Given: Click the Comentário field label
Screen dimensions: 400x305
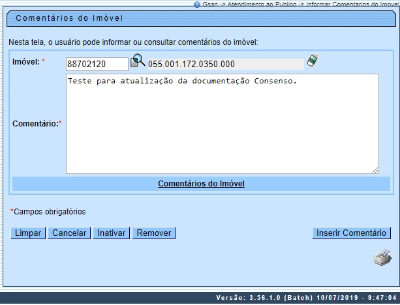Looking at the screenshot, I should (x=35, y=123).
